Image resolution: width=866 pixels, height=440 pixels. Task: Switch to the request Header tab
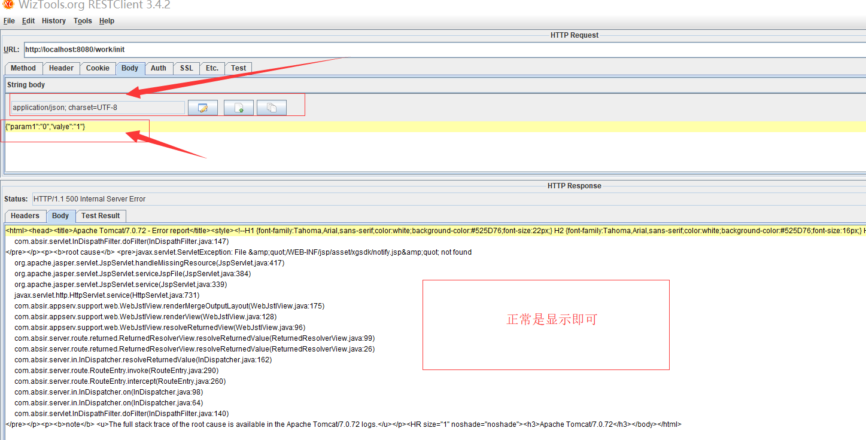click(x=61, y=68)
